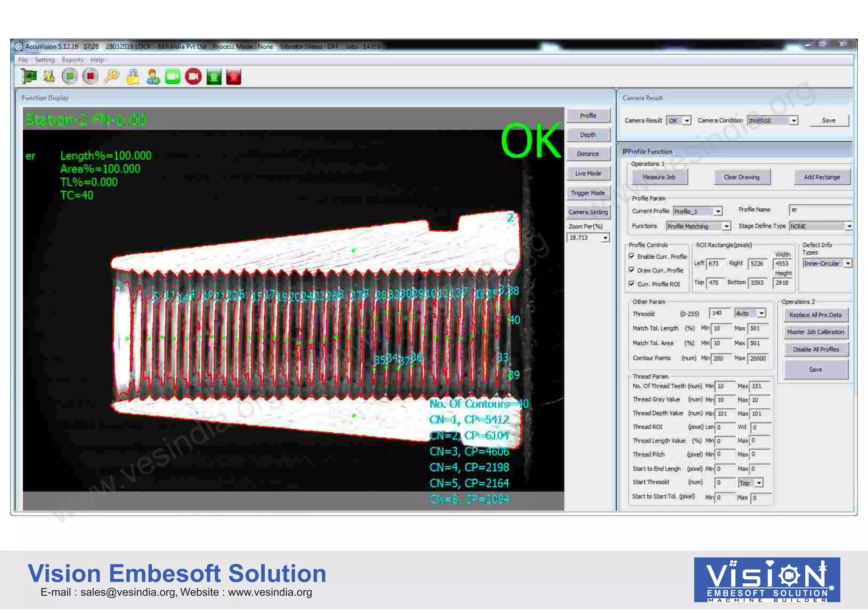The height and width of the screenshot is (614, 868).
Task: Click the green circuit board card icon
Action: [x=29, y=77]
